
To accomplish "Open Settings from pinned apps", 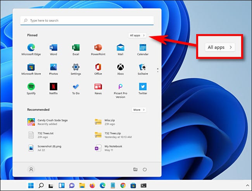I will point(76,69).
